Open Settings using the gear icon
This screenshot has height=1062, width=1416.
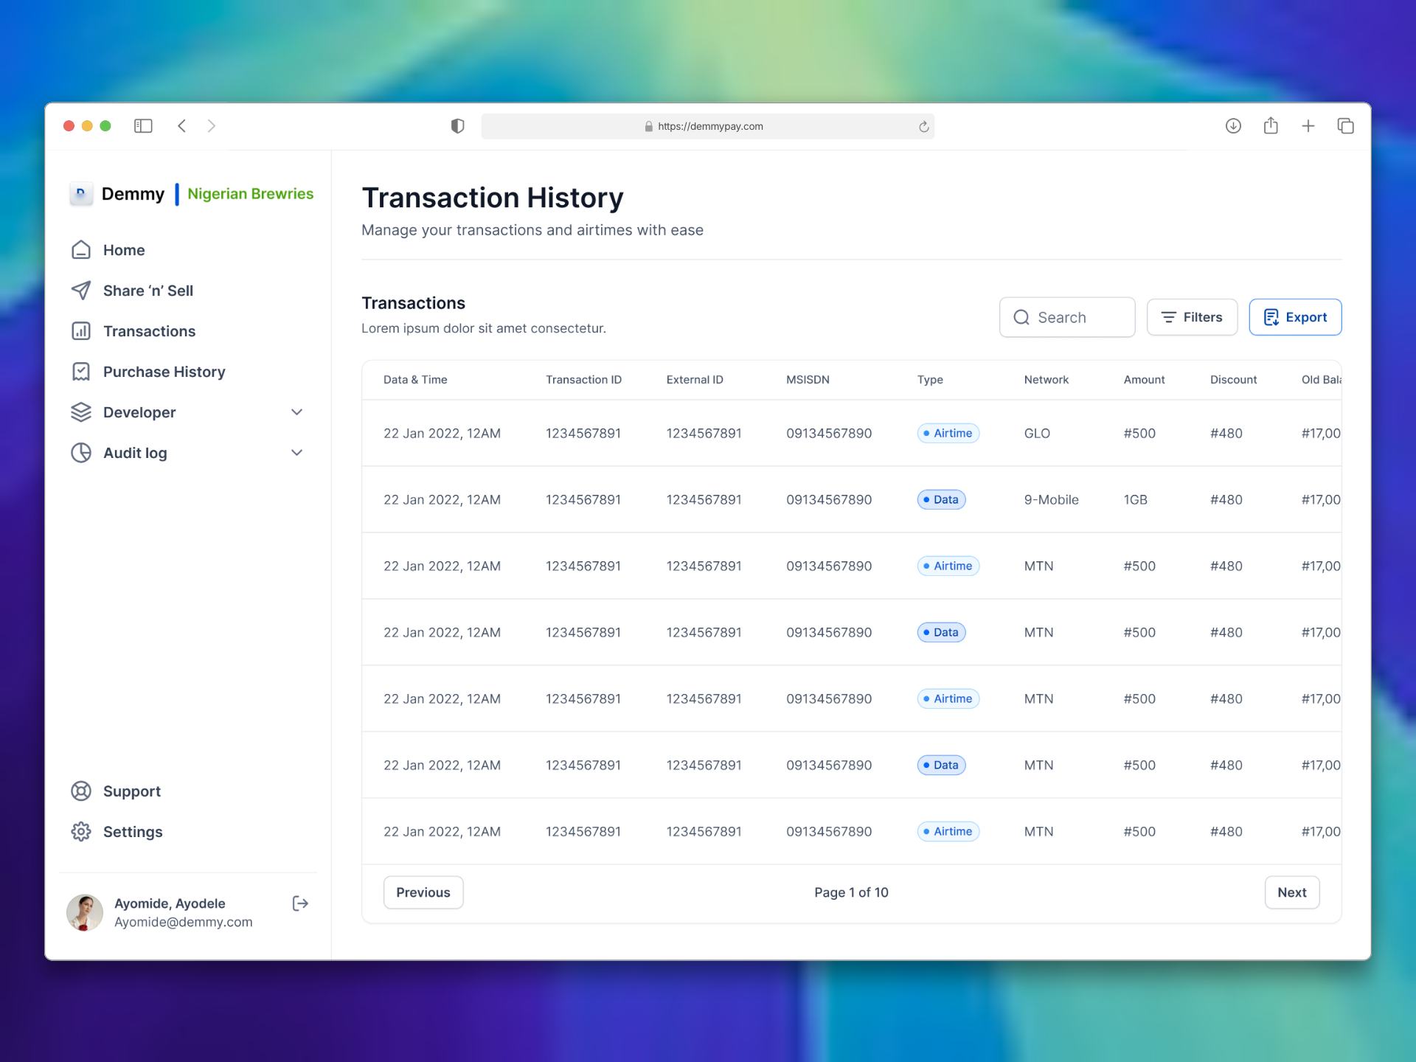[81, 831]
